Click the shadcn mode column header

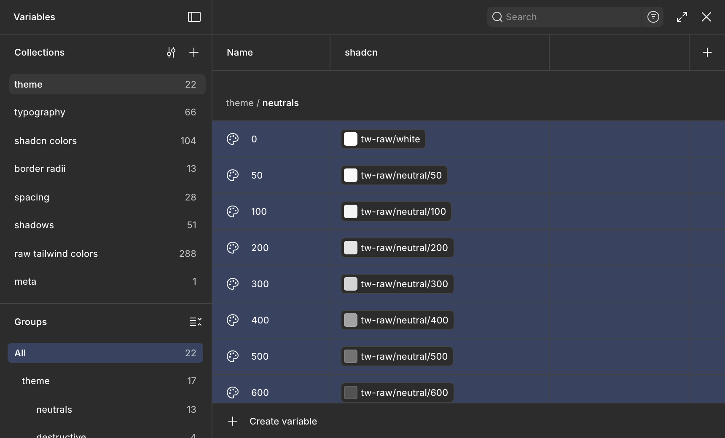point(440,52)
